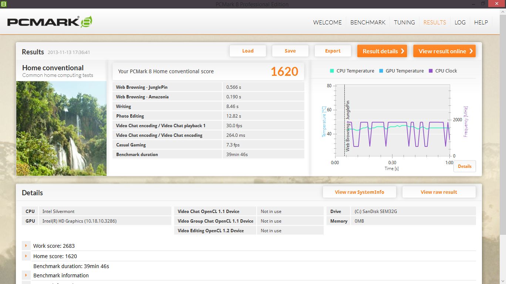The width and height of the screenshot is (506, 284).
Task: Open the HELP tab
Action: coord(481,22)
